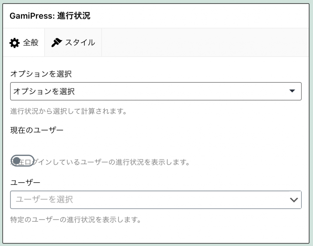
Task: Click the grey knob of current-user switch
Action: 17,161
